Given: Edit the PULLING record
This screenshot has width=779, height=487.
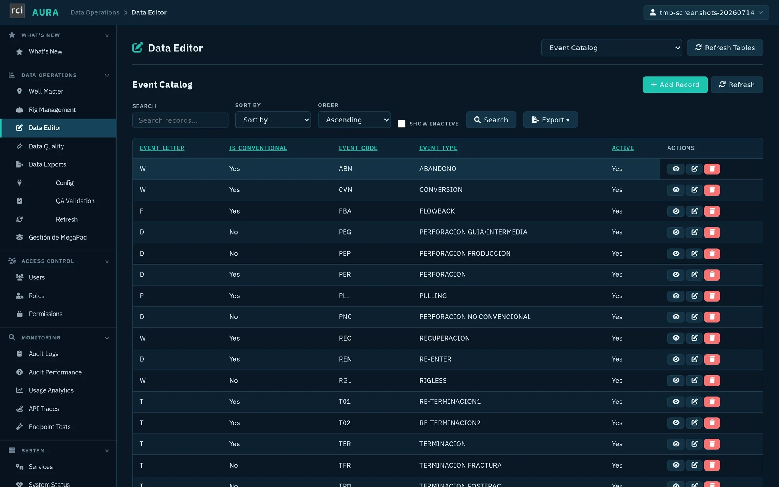Looking at the screenshot, I should [694, 296].
